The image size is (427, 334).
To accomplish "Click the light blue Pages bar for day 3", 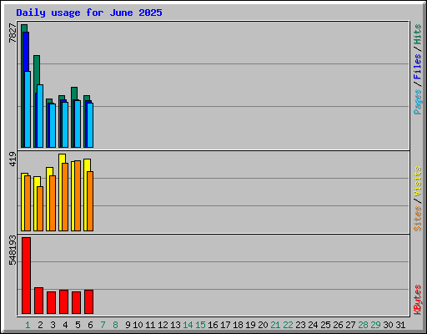I will point(53,125).
